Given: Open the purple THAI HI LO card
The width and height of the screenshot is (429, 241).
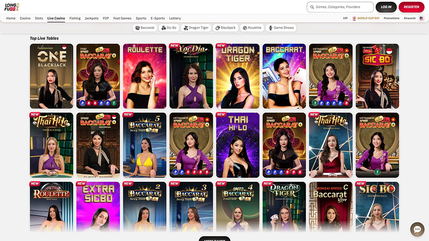Looking at the screenshot, I should (x=238, y=145).
